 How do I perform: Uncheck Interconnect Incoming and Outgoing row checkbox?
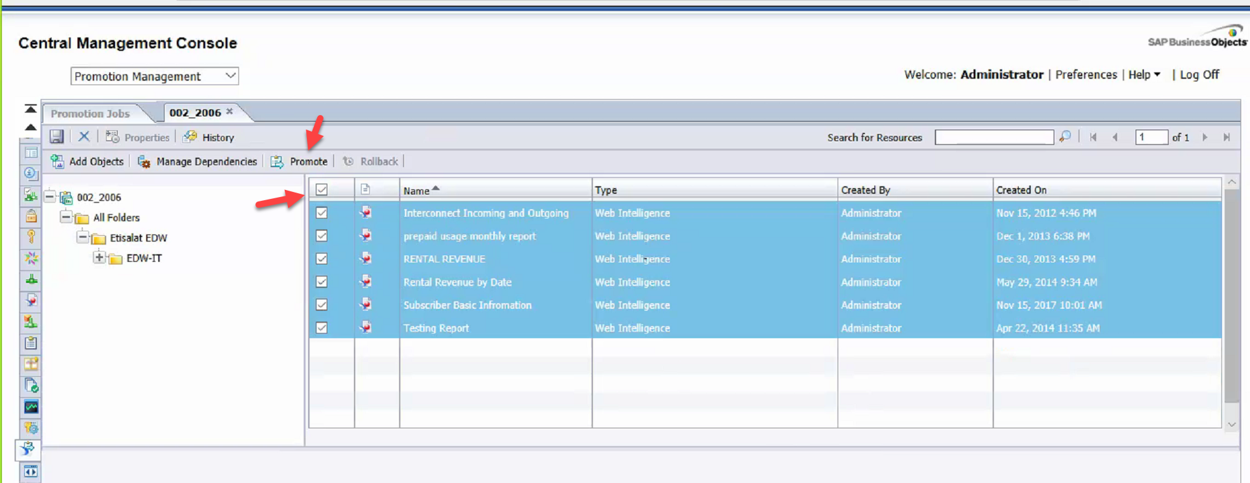(322, 213)
